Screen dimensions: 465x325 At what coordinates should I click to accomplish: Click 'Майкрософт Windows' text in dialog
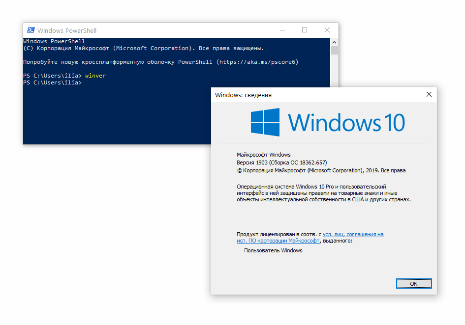[264, 155]
